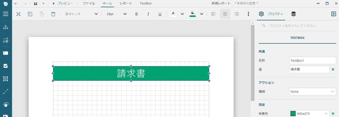Apply the white text color button
Screen dimensions: 339x117
[x=173, y=14]
